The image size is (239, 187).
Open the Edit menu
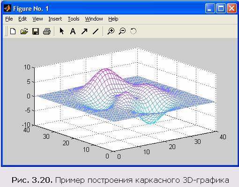22,19
